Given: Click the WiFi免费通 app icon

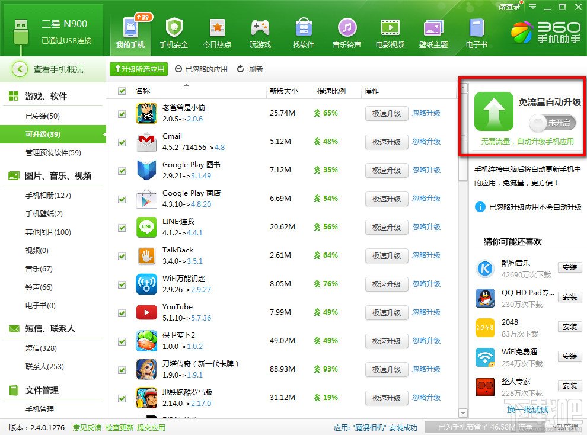Looking at the screenshot, I should coord(485,357).
